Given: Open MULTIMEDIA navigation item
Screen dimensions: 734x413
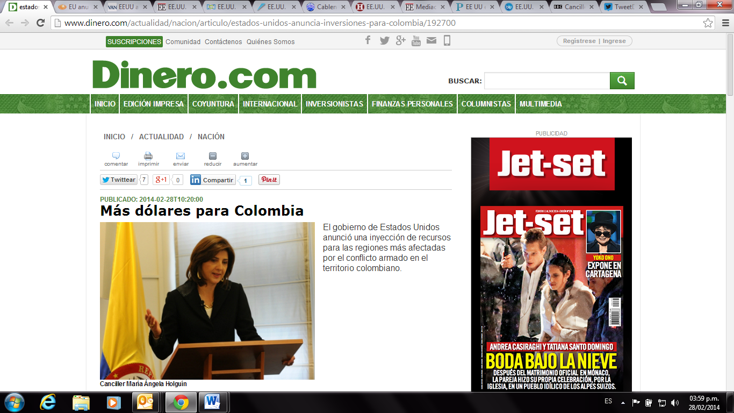Looking at the screenshot, I should click(x=541, y=104).
